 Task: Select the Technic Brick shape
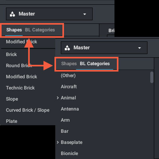coord(20,88)
